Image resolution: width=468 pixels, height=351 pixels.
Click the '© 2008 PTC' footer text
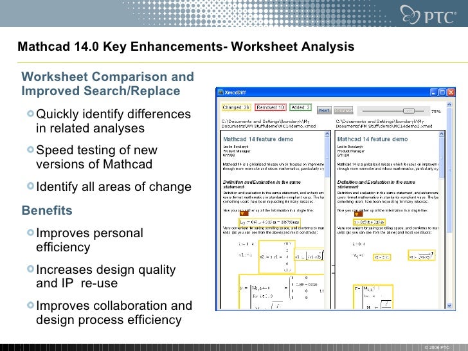click(x=437, y=347)
